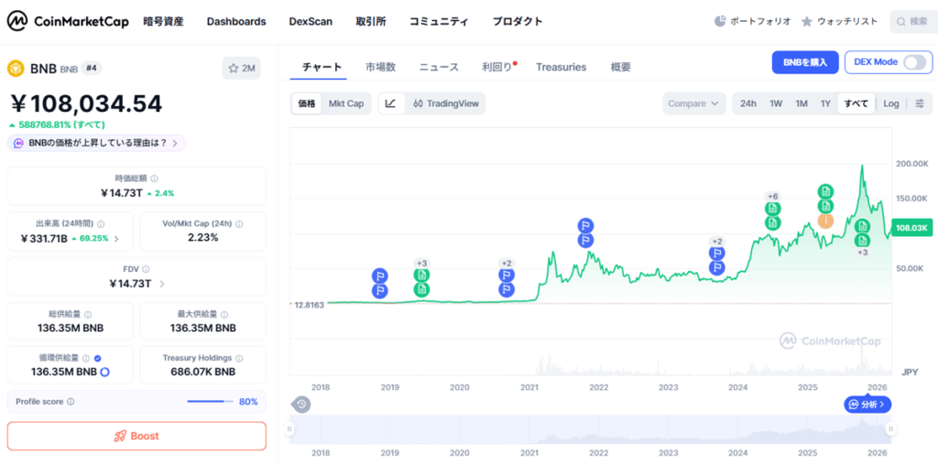Select the line chart type icon

[391, 103]
